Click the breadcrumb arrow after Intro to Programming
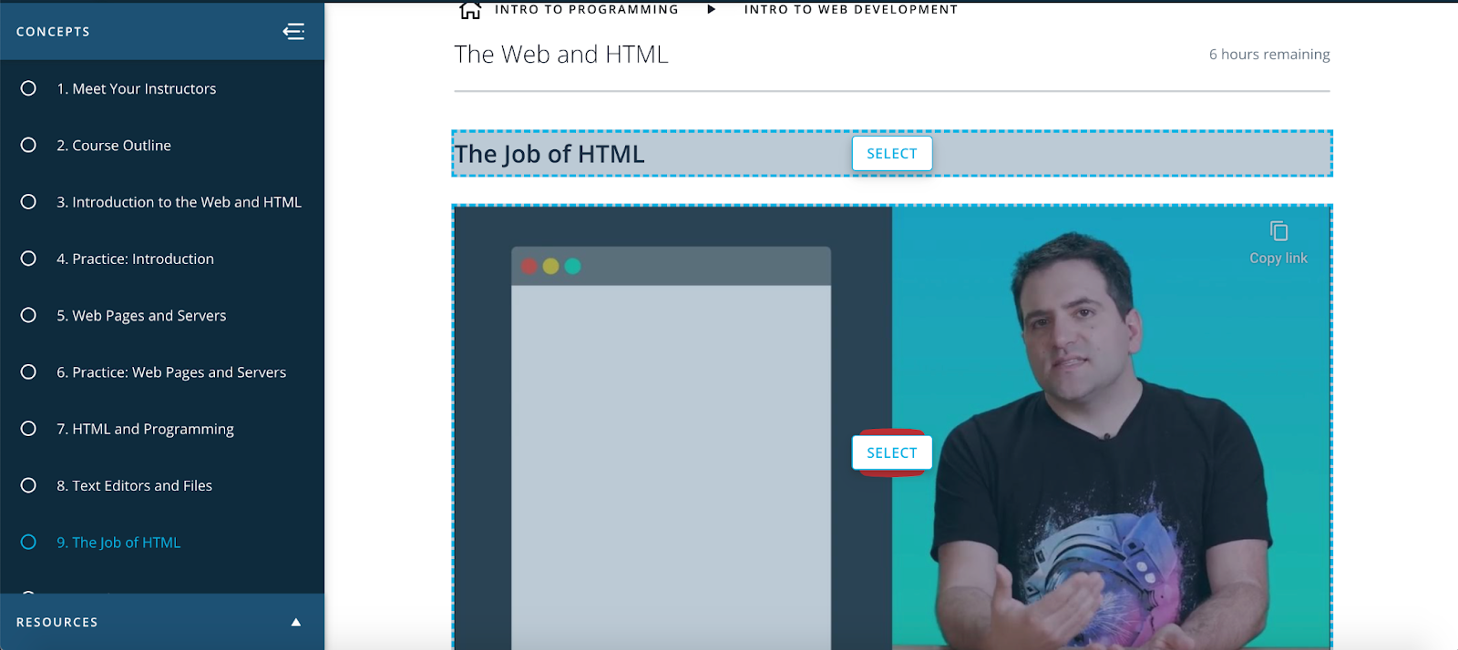 (712, 9)
